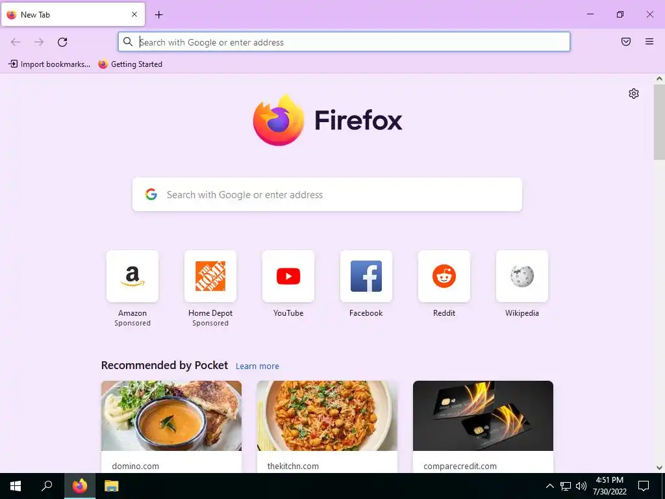This screenshot has width=665, height=499.
Task: Open the Windows Start menu
Action: [x=16, y=486]
